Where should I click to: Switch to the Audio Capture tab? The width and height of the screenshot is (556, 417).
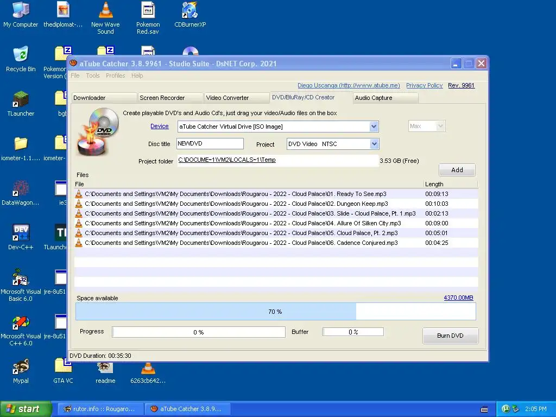coord(386,98)
